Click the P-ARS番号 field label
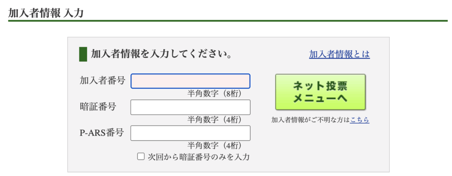452x176 pixels. (x=102, y=132)
